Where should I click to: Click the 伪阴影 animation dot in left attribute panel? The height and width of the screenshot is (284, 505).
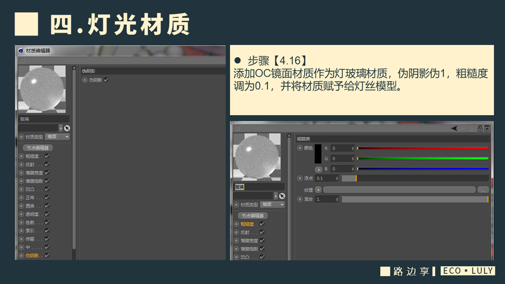coord(85,80)
